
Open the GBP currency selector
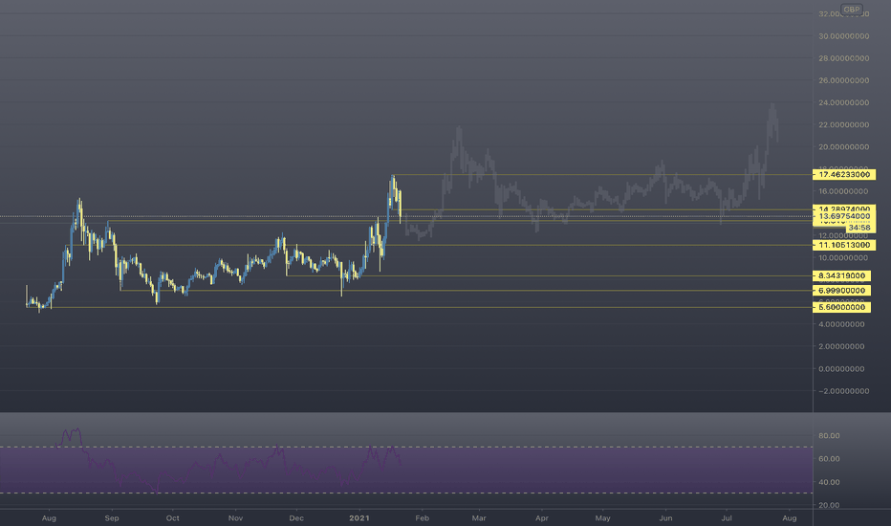click(x=851, y=10)
